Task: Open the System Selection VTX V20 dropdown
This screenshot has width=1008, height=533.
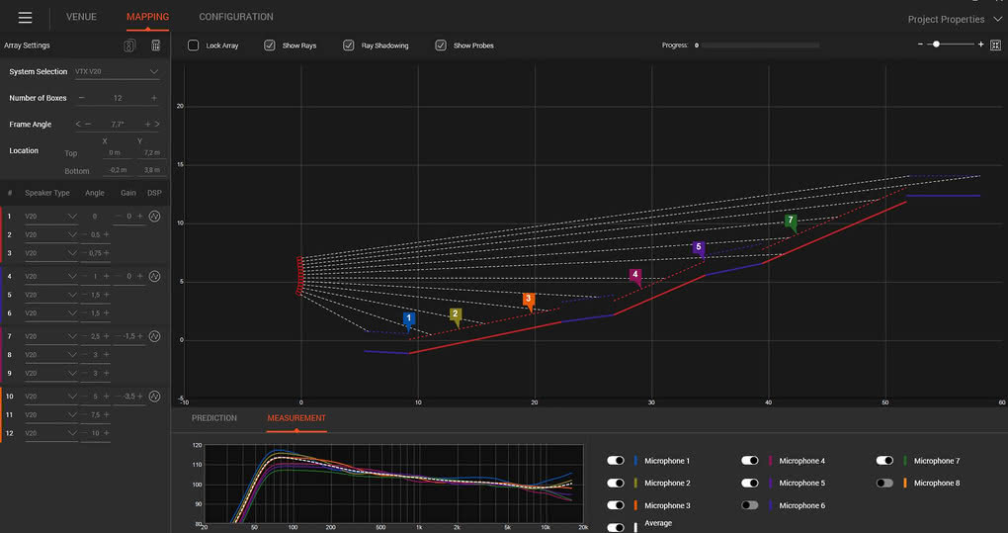Action: pos(117,71)
